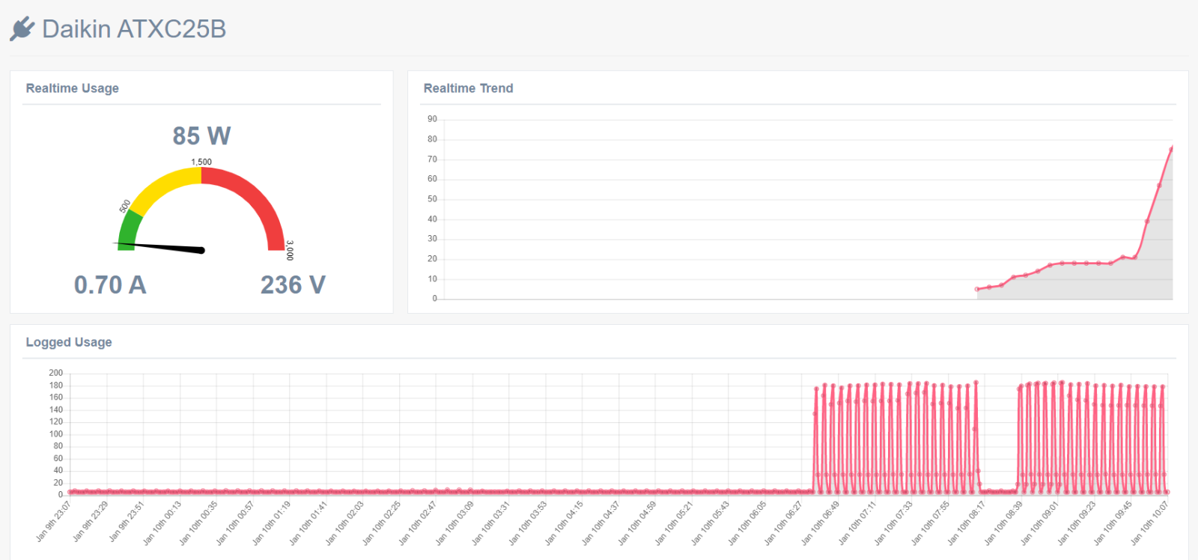Screen dimensions: 1198x560
Task: Click the Jan 10th 03:53 time label
Action: click(x=528, y=523)
